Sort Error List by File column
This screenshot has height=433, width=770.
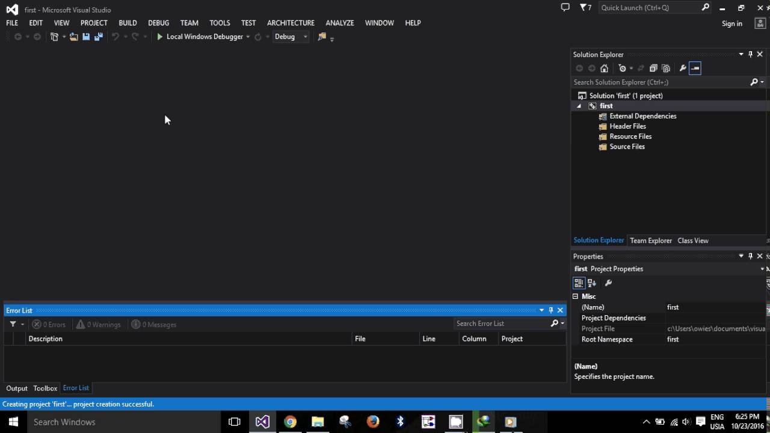(386, 339)
